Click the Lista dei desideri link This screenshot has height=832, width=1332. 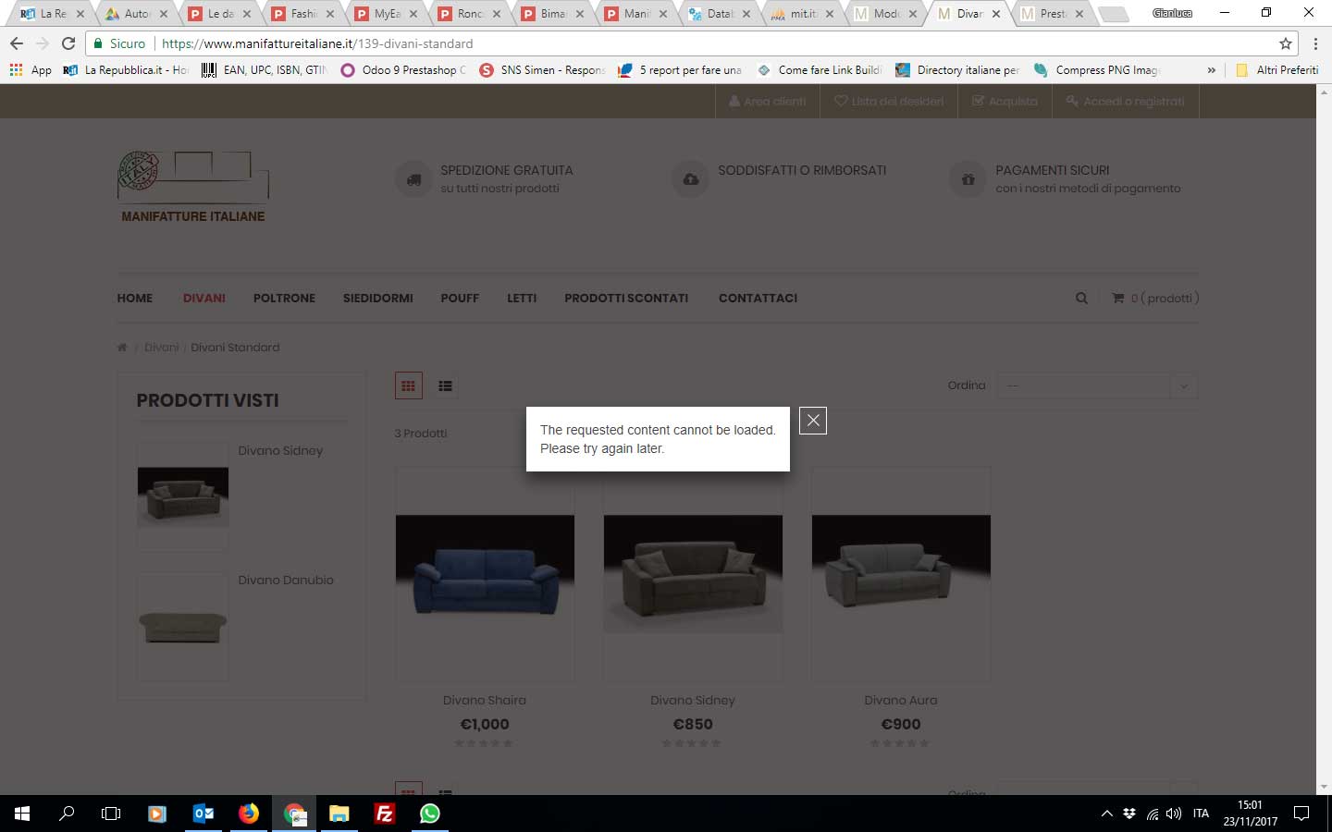(889, 102)
